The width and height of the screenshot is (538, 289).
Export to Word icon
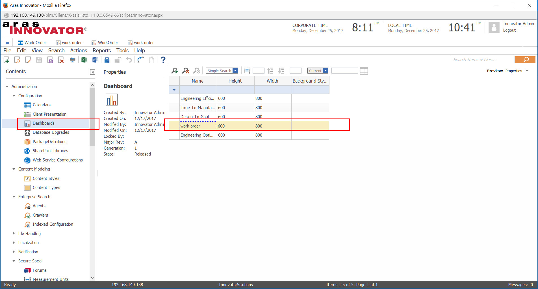click(x=95, y=60)
